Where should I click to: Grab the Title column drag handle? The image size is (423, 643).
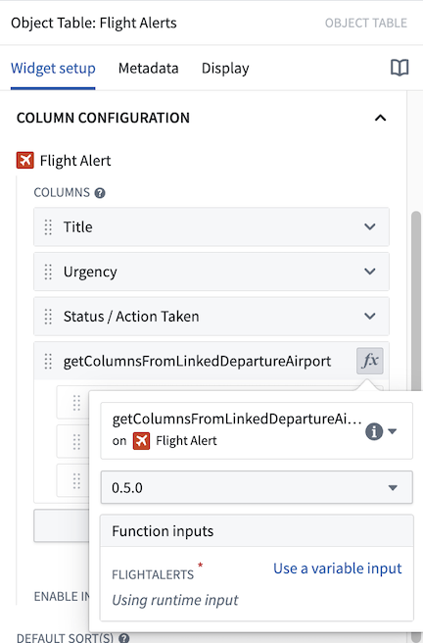coord(48,226)
